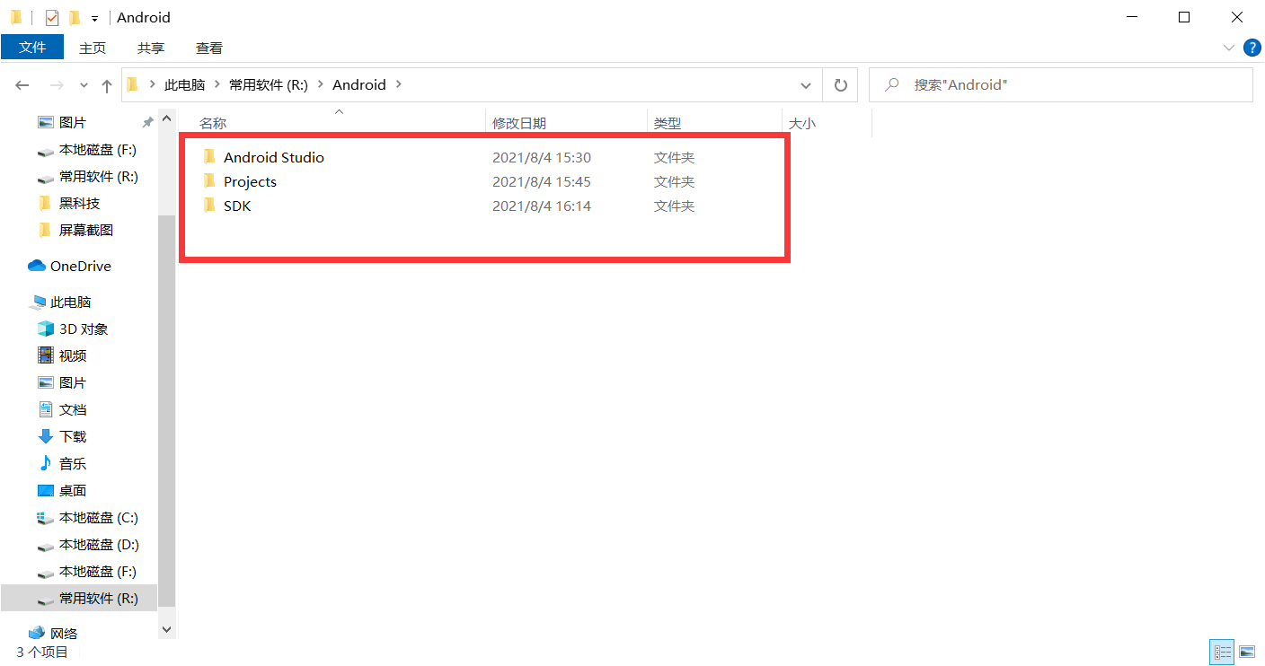1265x666 pixels.
Task: Open the 文件 menu
Action: pos(32,47)
